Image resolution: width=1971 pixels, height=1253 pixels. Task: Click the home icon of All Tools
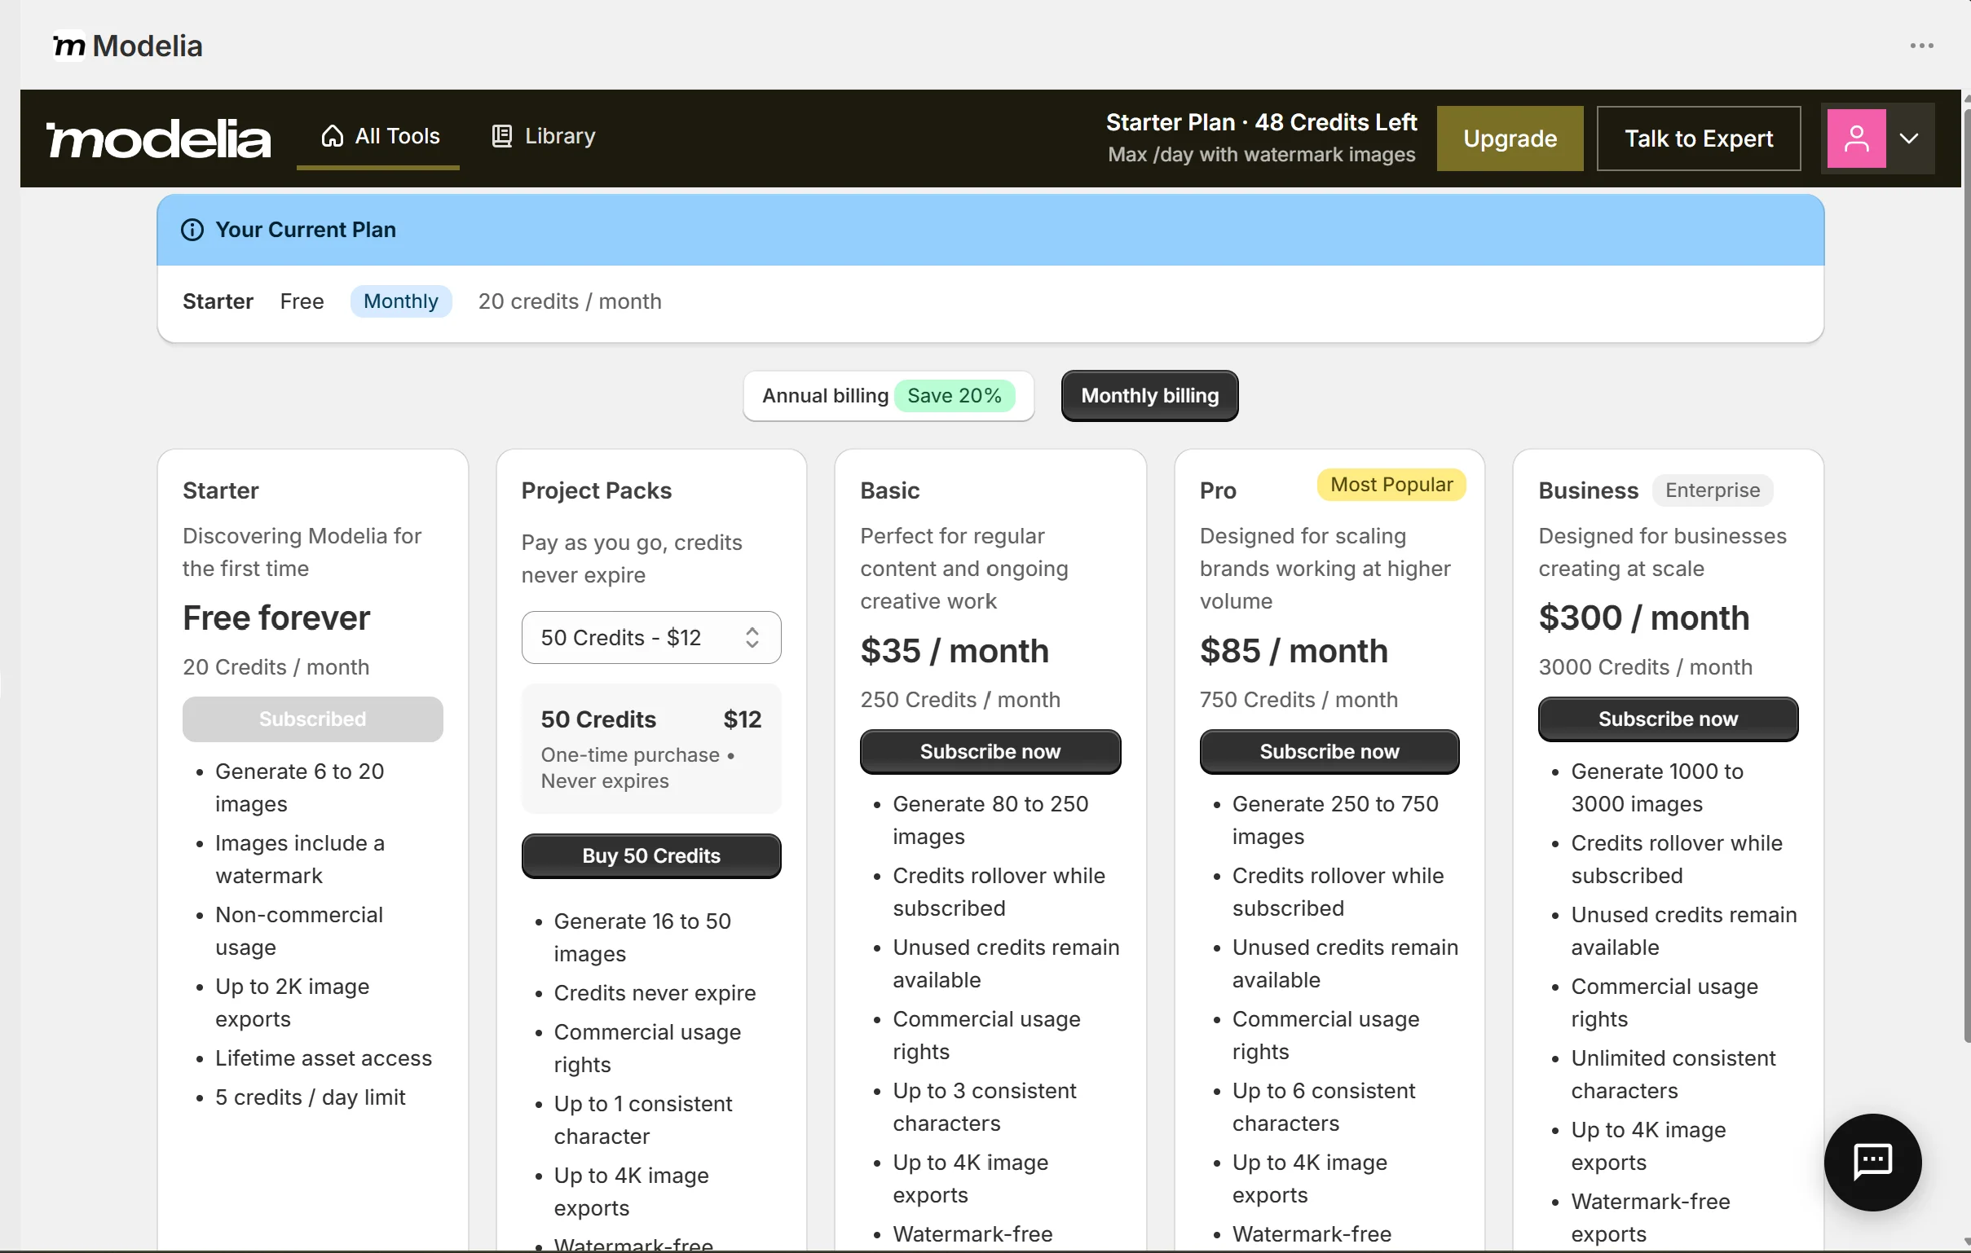point(333,136)
